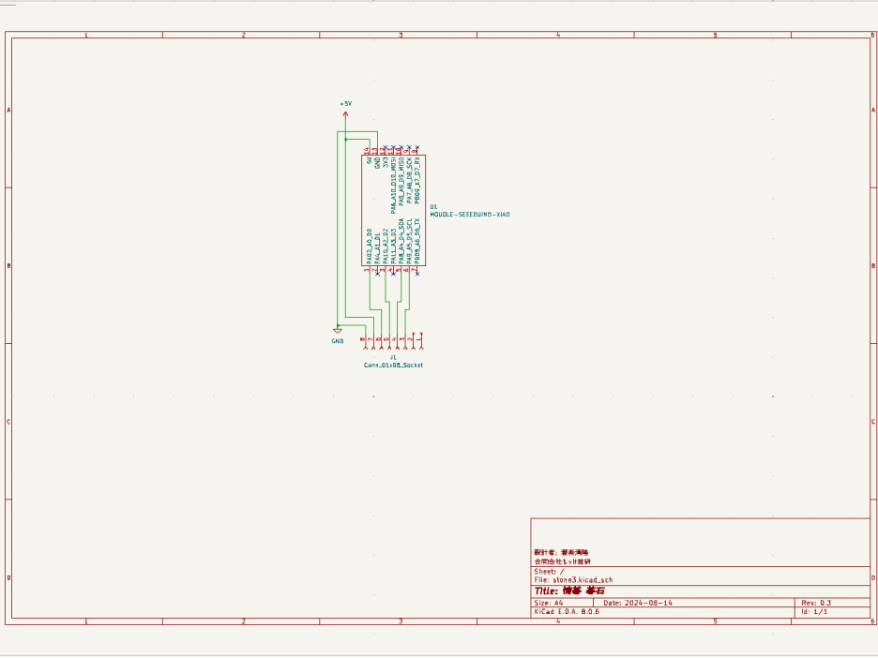The height and width of the screenshot is (658, 878).
Task: Click the Title field in title block
Action: click(x=568, y=591)
